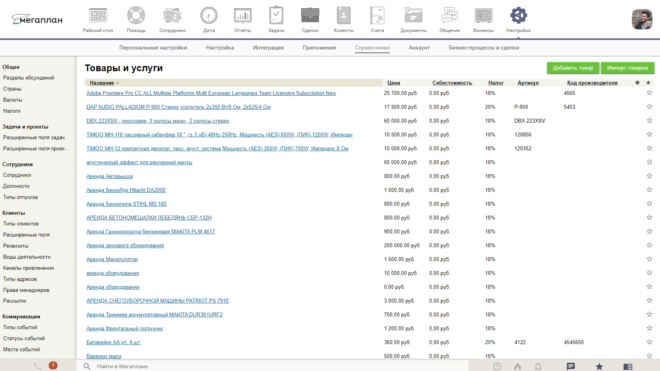Screen dimensions: 660x371
Task: Star the DBX 223XSV row
Action: pyautogui.click(x=649, y=121)
